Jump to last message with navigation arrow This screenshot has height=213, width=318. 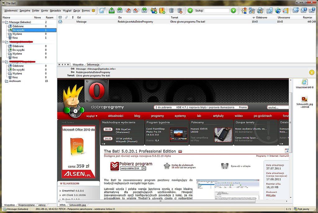coord(68,64)
